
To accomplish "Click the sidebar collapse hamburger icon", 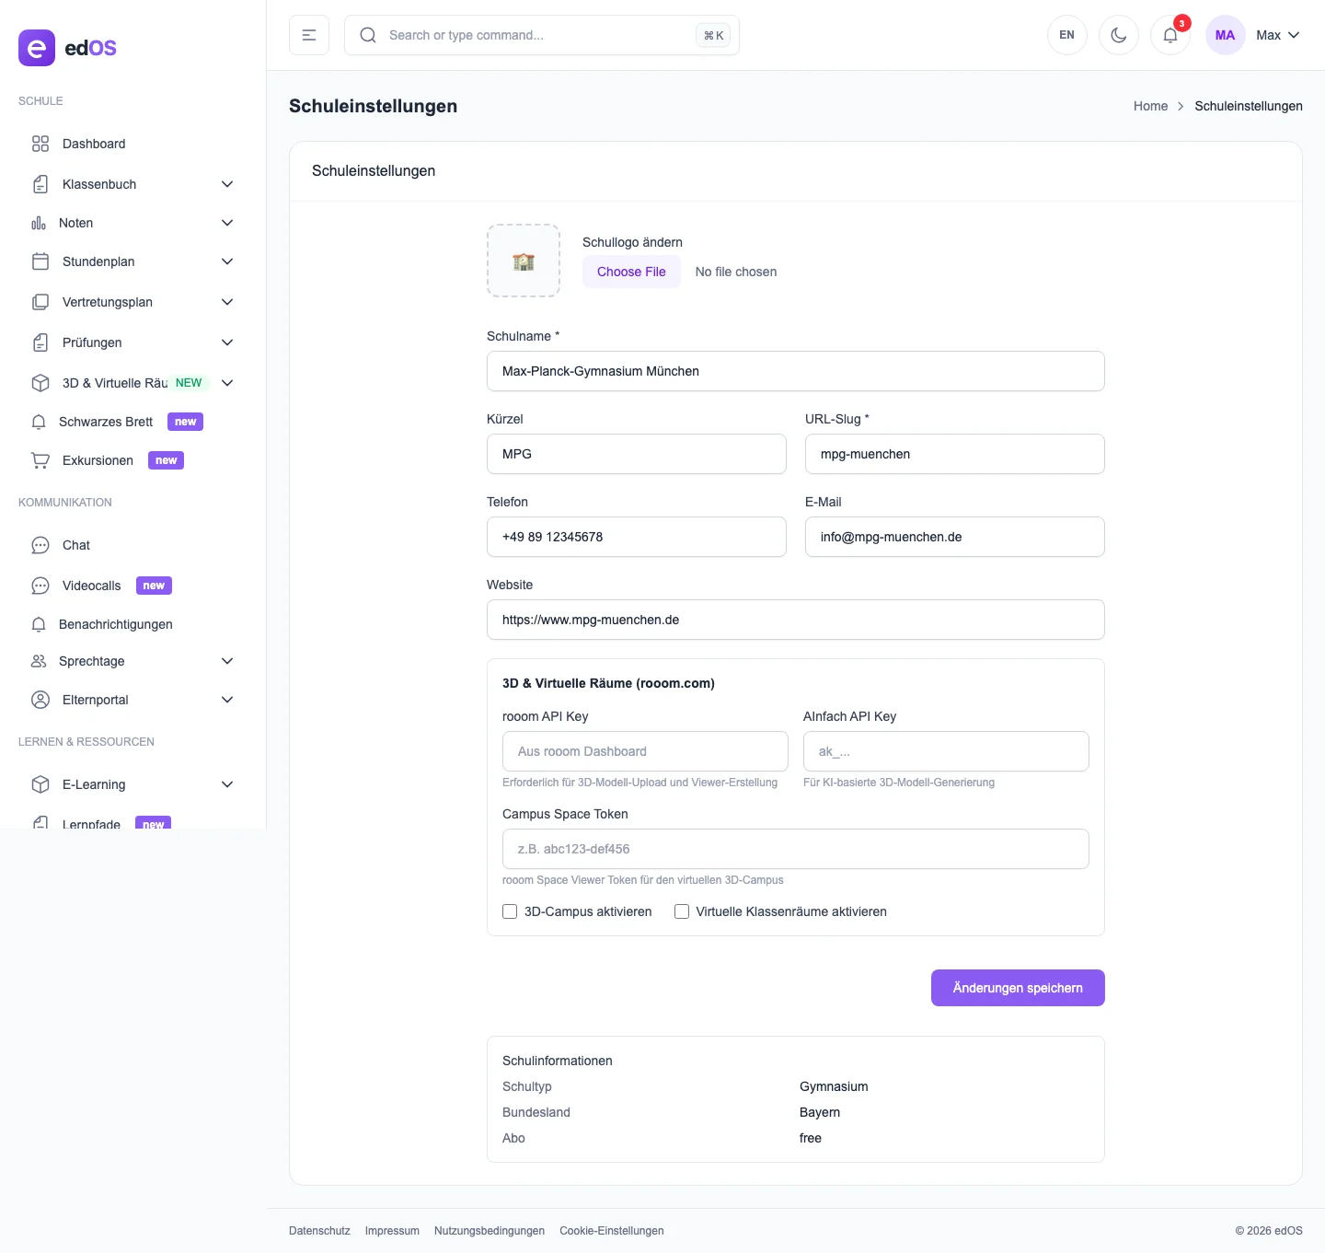I will click(309, 35).
